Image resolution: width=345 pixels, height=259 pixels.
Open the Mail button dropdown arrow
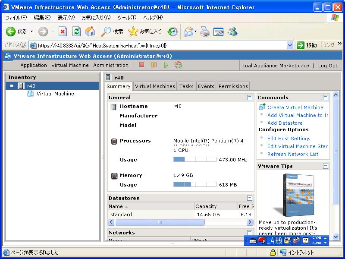click(x=195, y=32)
